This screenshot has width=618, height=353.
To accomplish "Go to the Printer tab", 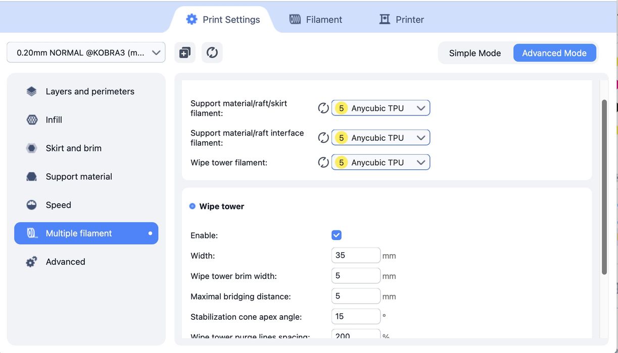I will coord(402,20).
